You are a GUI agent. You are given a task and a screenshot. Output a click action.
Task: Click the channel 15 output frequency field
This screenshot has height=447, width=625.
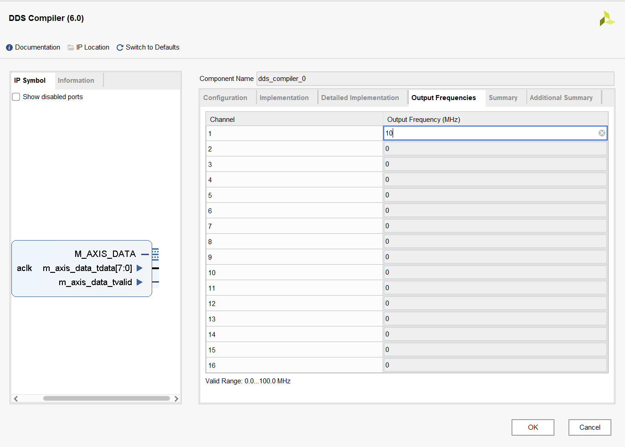point(495,350)
